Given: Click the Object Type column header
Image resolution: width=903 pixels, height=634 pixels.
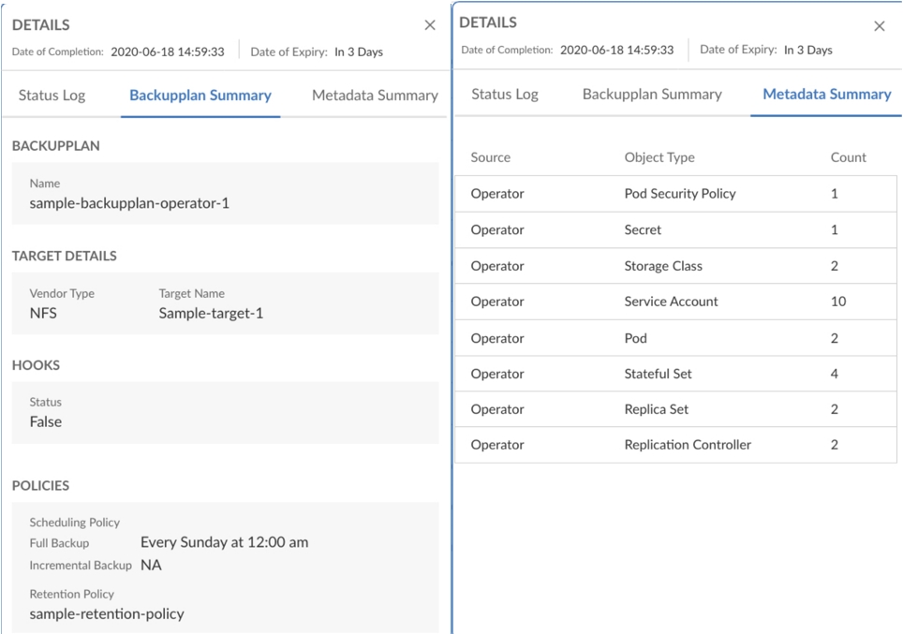Looking at the screenshot, I should coord(659,157).
